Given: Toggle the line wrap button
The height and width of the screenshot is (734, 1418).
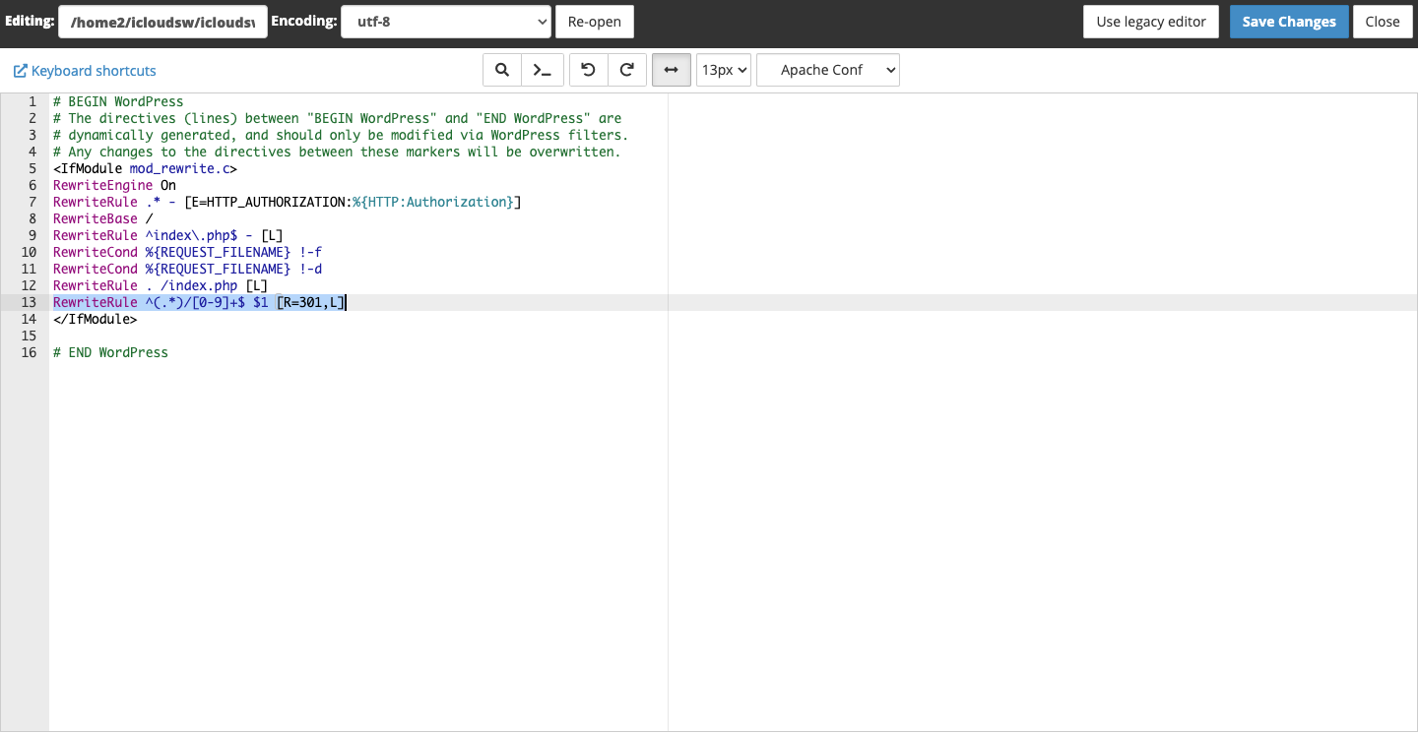Looking at the screenshot, I should coord(671,70).
